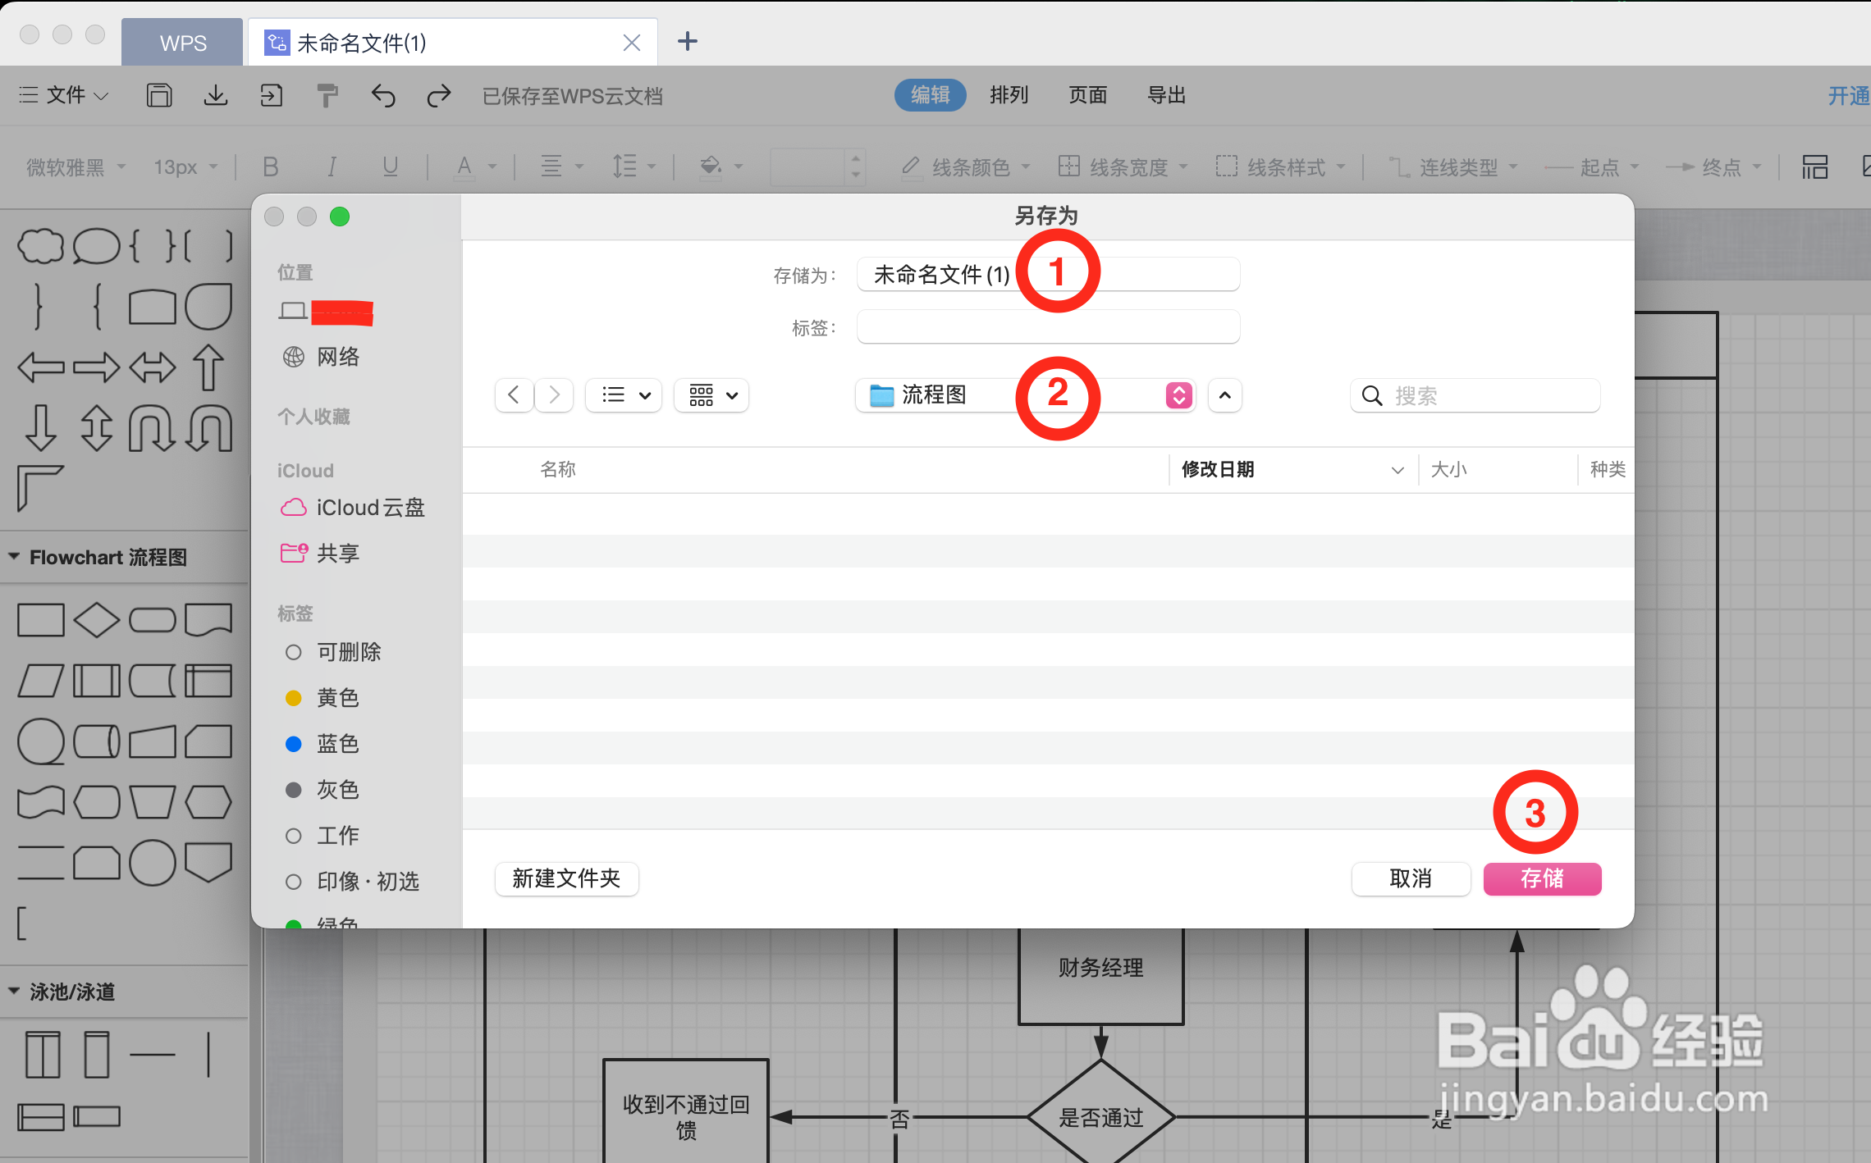Open iCloud 云盘 in sidebar
The height and width of the screenshot is (1163, 1871).
[370, 508]
